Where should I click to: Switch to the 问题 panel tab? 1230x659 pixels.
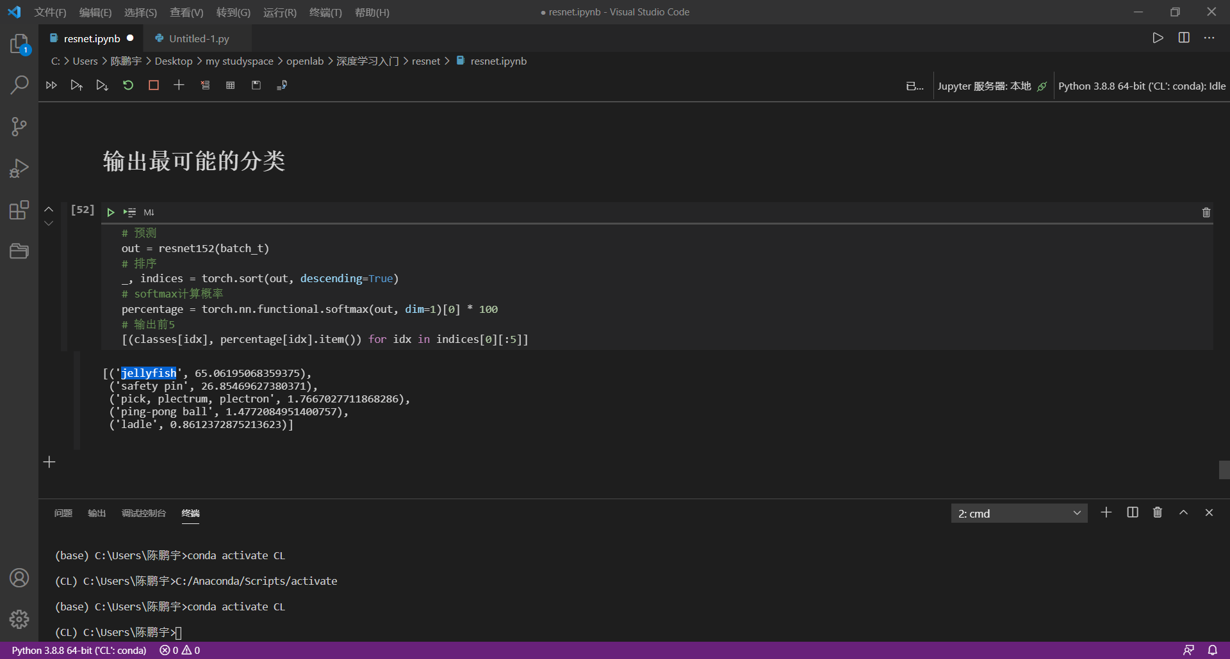point(63,513)
